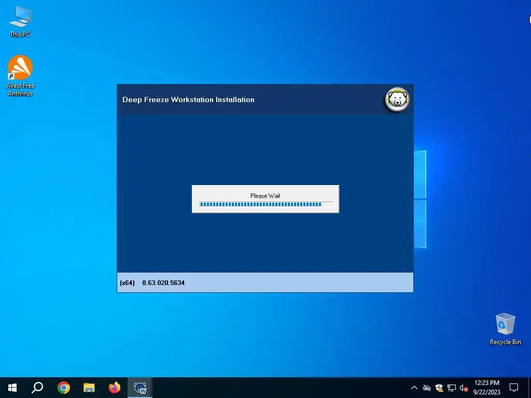Open the clock showing 12:23 PM
531x398 pixels.
click(x=486, y=388)
